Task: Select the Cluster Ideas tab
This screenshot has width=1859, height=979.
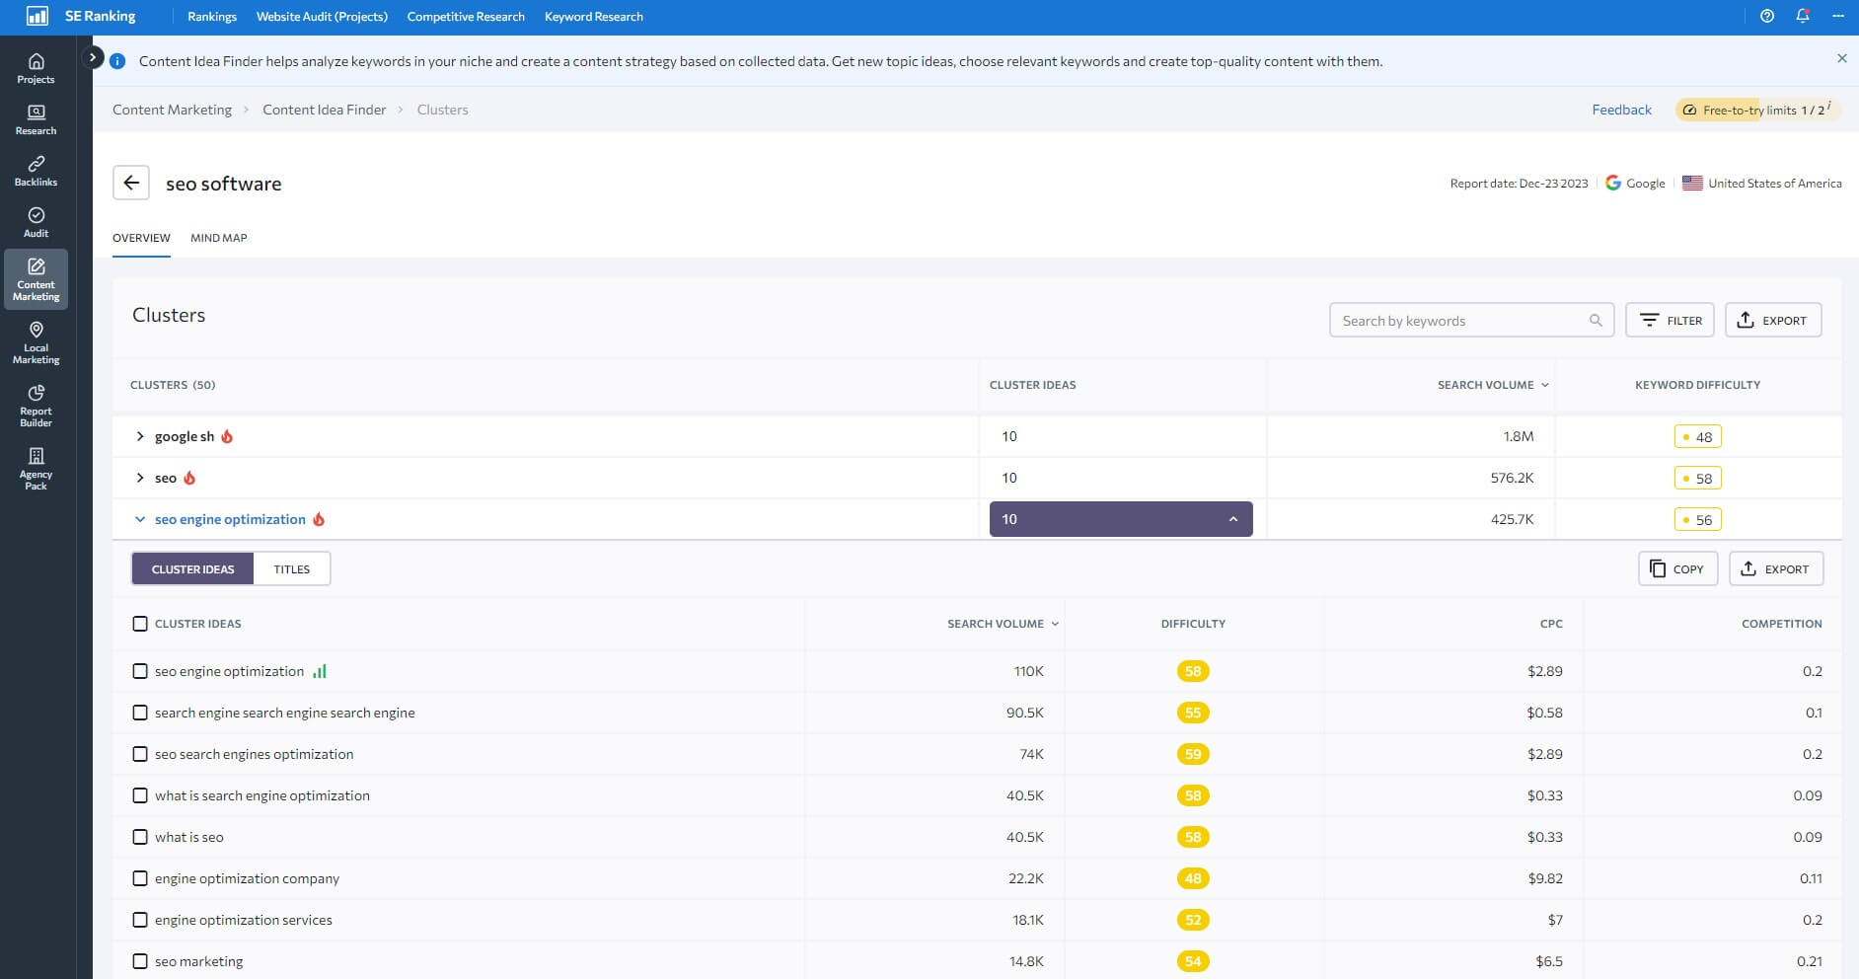Action: [x=192, y=569]
